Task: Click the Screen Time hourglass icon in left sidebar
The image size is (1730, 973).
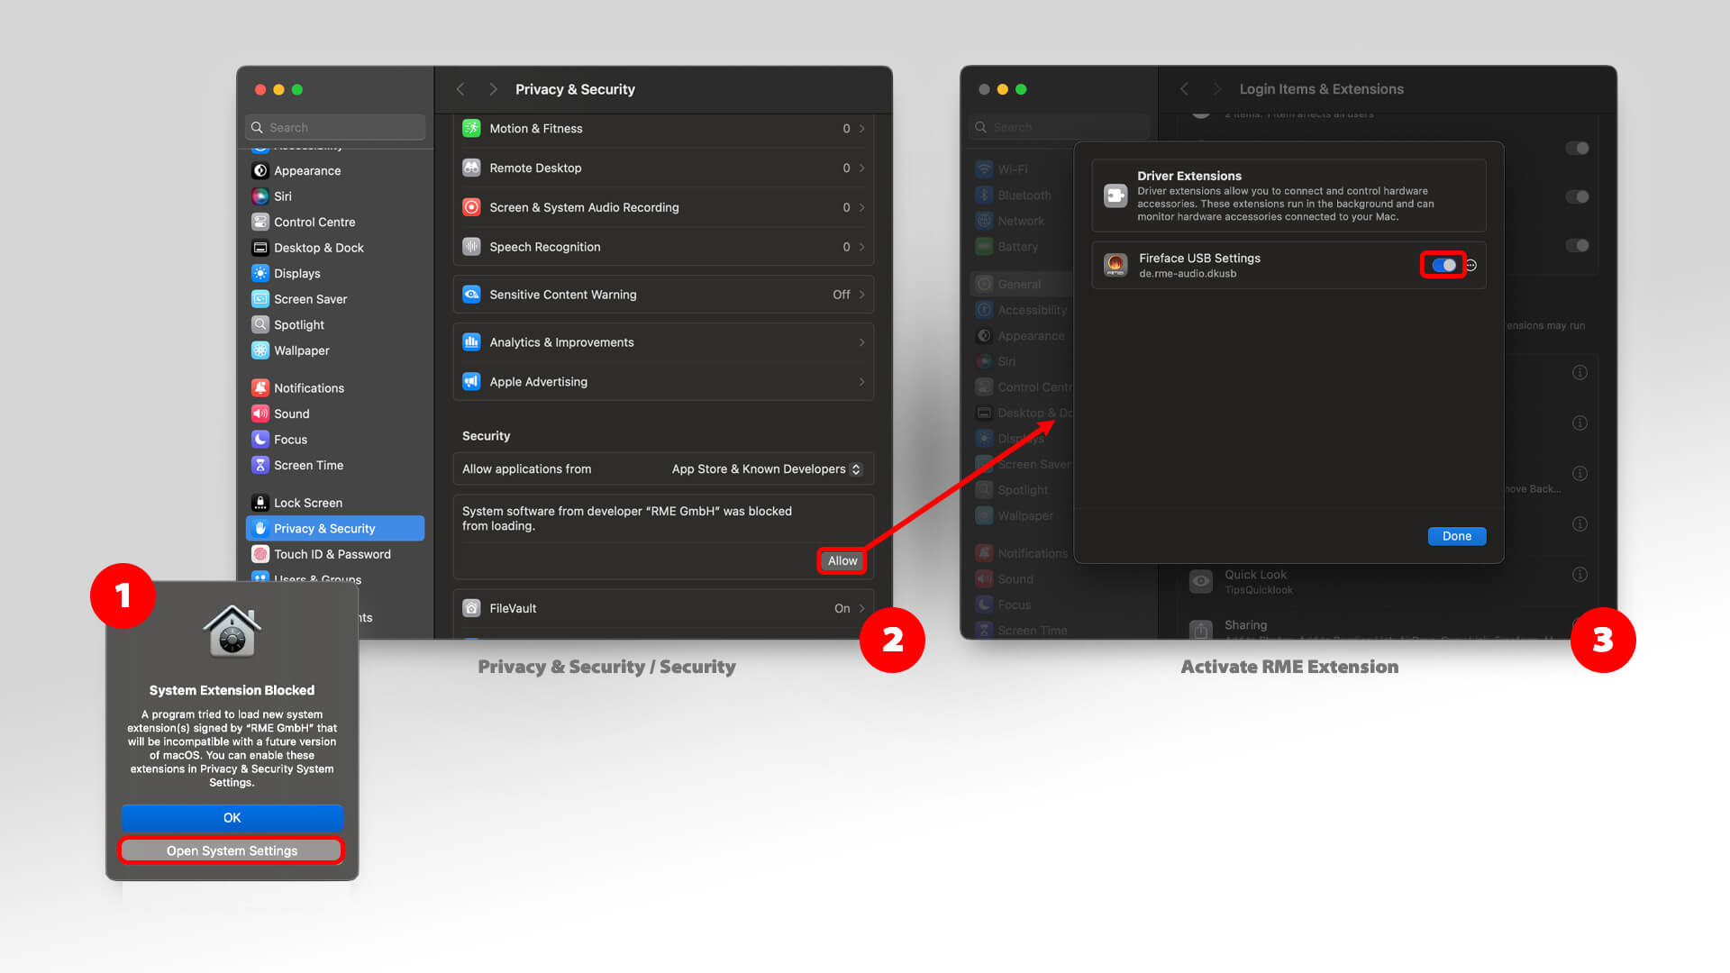Action: pos(260,465)
